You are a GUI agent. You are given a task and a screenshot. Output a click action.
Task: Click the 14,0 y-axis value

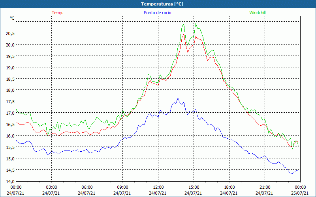[10, 182]
